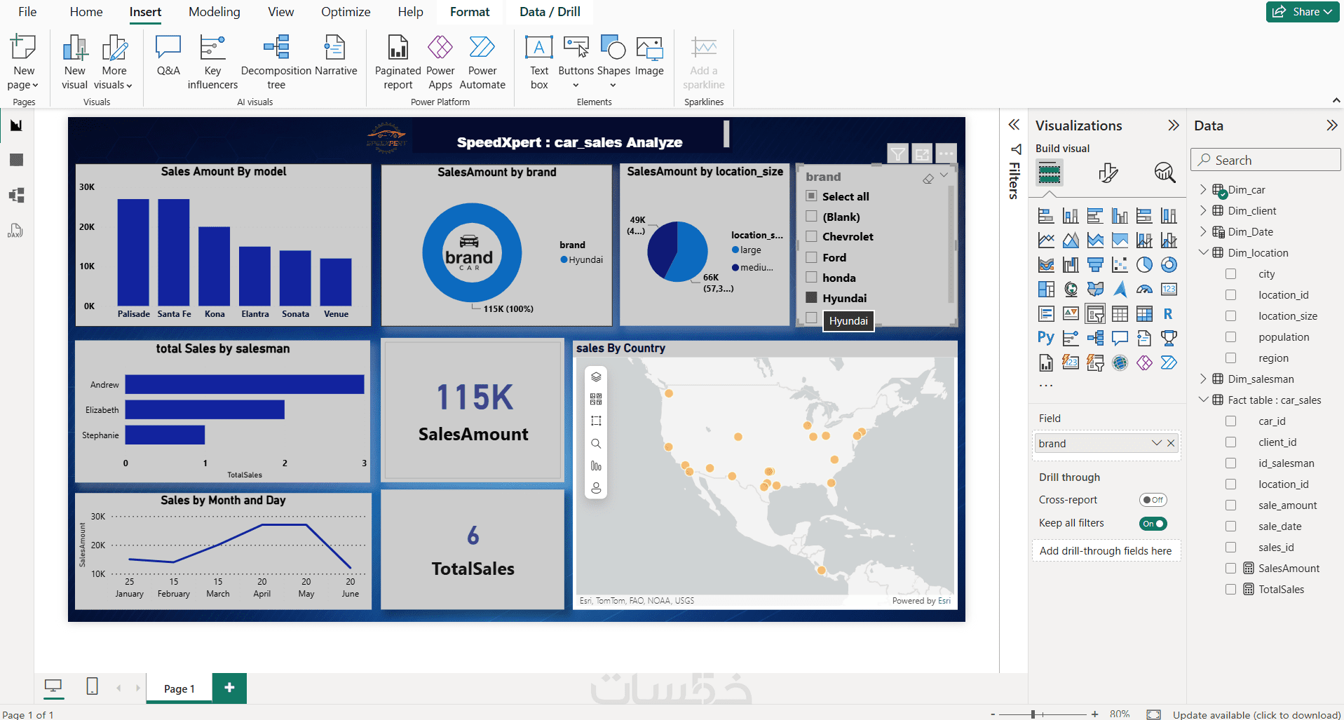Open slicer More options ellipsis

click(946, 154)
